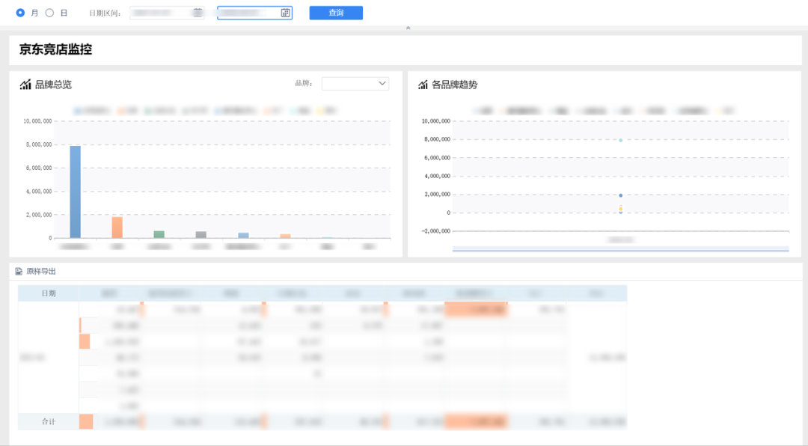Click the 合计 row label
808x446 pixels.
tap(49, 421)
